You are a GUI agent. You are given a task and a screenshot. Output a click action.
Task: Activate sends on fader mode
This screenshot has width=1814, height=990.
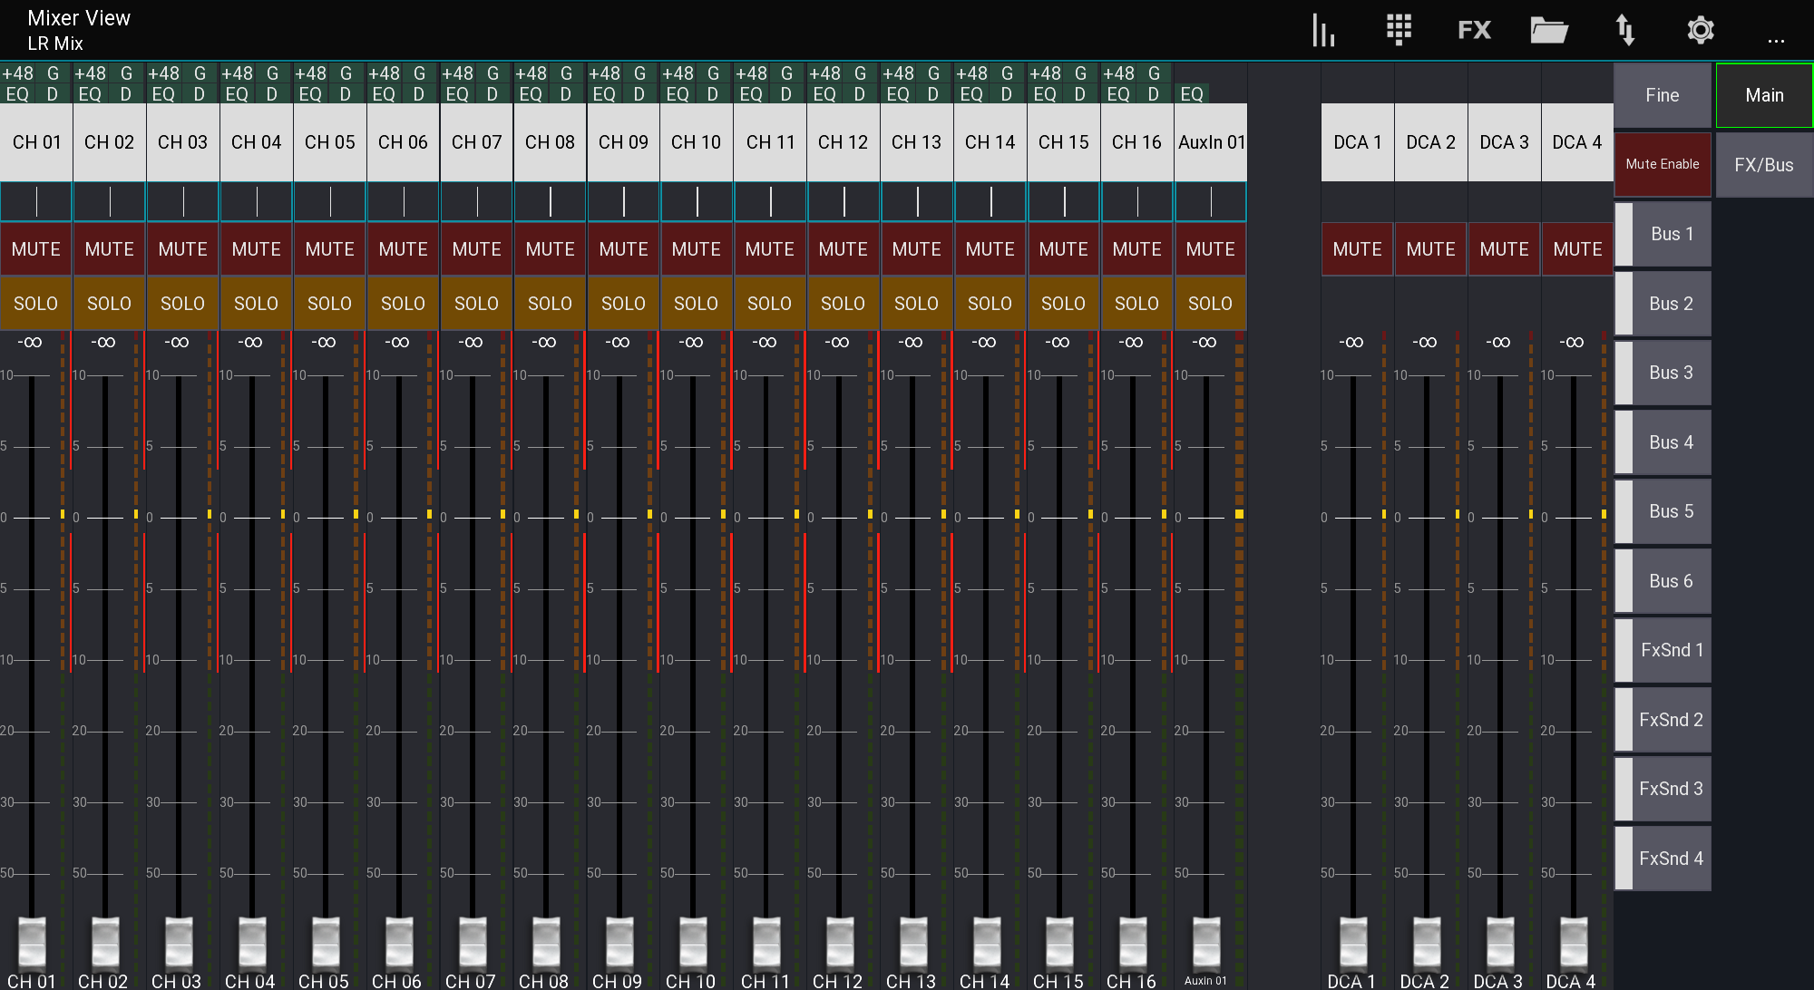(x=1624, y=29)
